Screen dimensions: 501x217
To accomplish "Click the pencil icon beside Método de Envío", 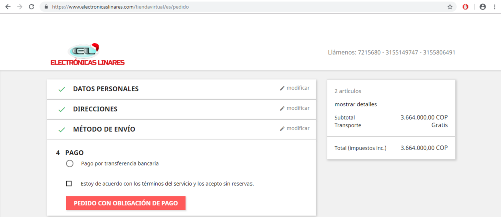I will [282, 128].
